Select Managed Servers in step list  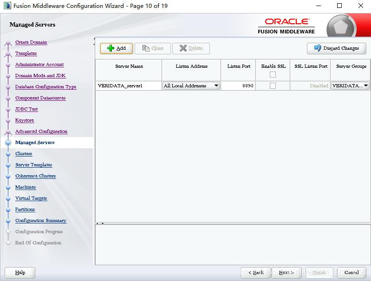click(x=35, y=143)
